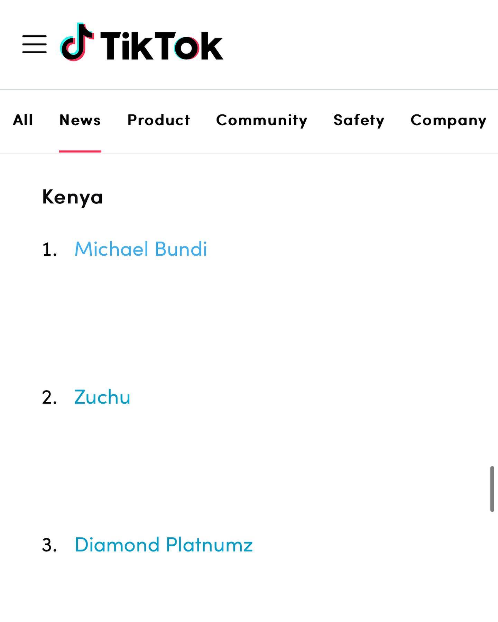Screen dimensions: 498x622
Task: Click list number 2 beside Zuchu
Action: click(49, 397)
